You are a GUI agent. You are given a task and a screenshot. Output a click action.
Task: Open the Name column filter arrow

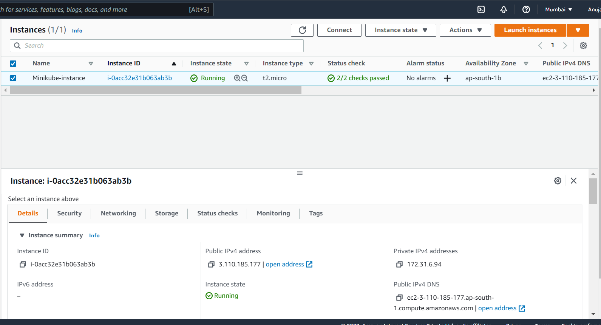[x=91, y=63]
